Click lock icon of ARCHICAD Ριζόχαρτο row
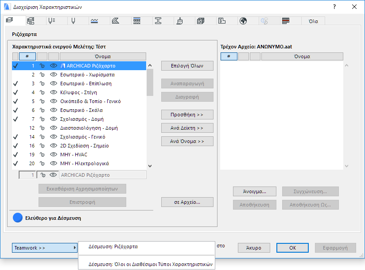 pyautogui.click(x=42, y=66)
